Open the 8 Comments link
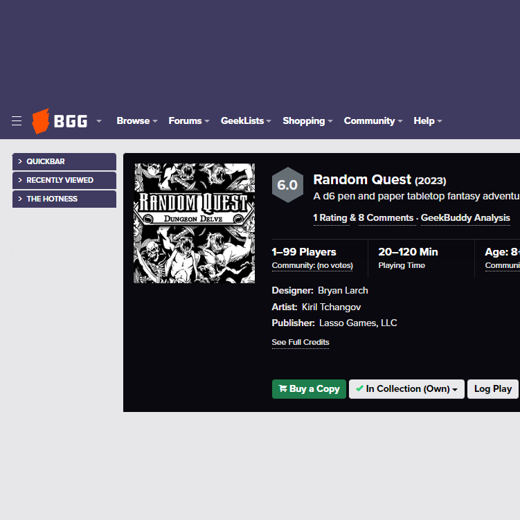 [x=386, y=218]
